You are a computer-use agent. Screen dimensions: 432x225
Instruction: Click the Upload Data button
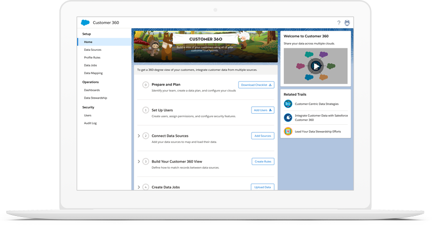263,187
